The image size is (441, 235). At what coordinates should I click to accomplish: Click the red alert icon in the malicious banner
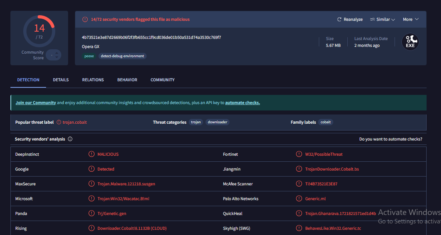[x=85, y=19]
